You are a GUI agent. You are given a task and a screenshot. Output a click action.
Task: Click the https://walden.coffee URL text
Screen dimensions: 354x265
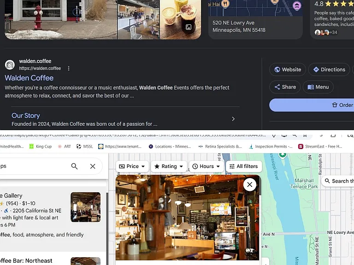[x=40, y=68]
